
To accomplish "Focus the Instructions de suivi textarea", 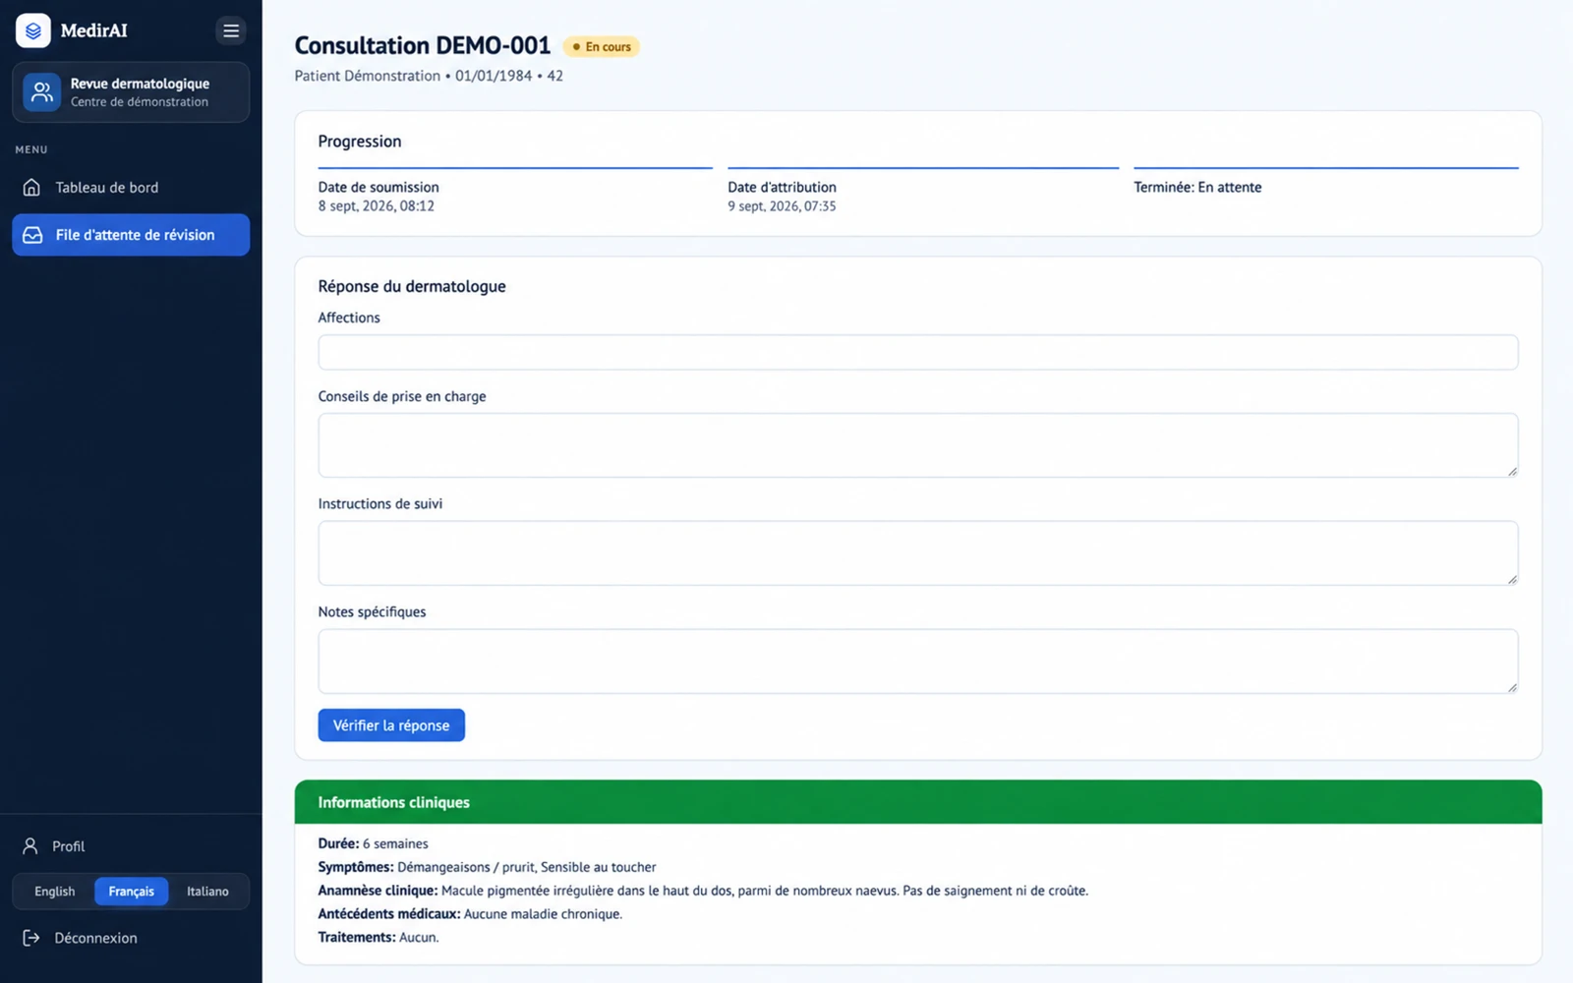I will coord(918,553).
